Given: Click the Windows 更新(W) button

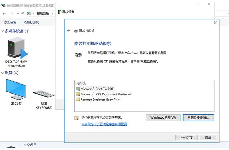Looking at the screenshot, I should 163,117.
